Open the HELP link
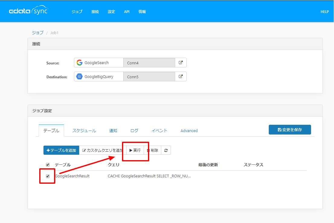 [x=325, y=12]
